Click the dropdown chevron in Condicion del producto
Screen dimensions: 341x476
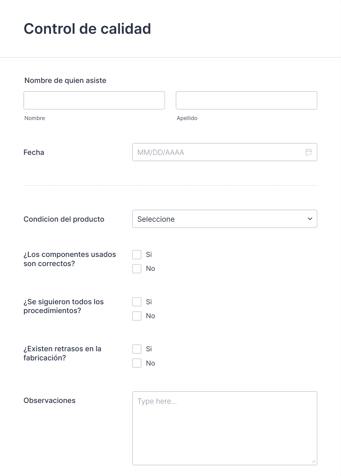point(310,219)
